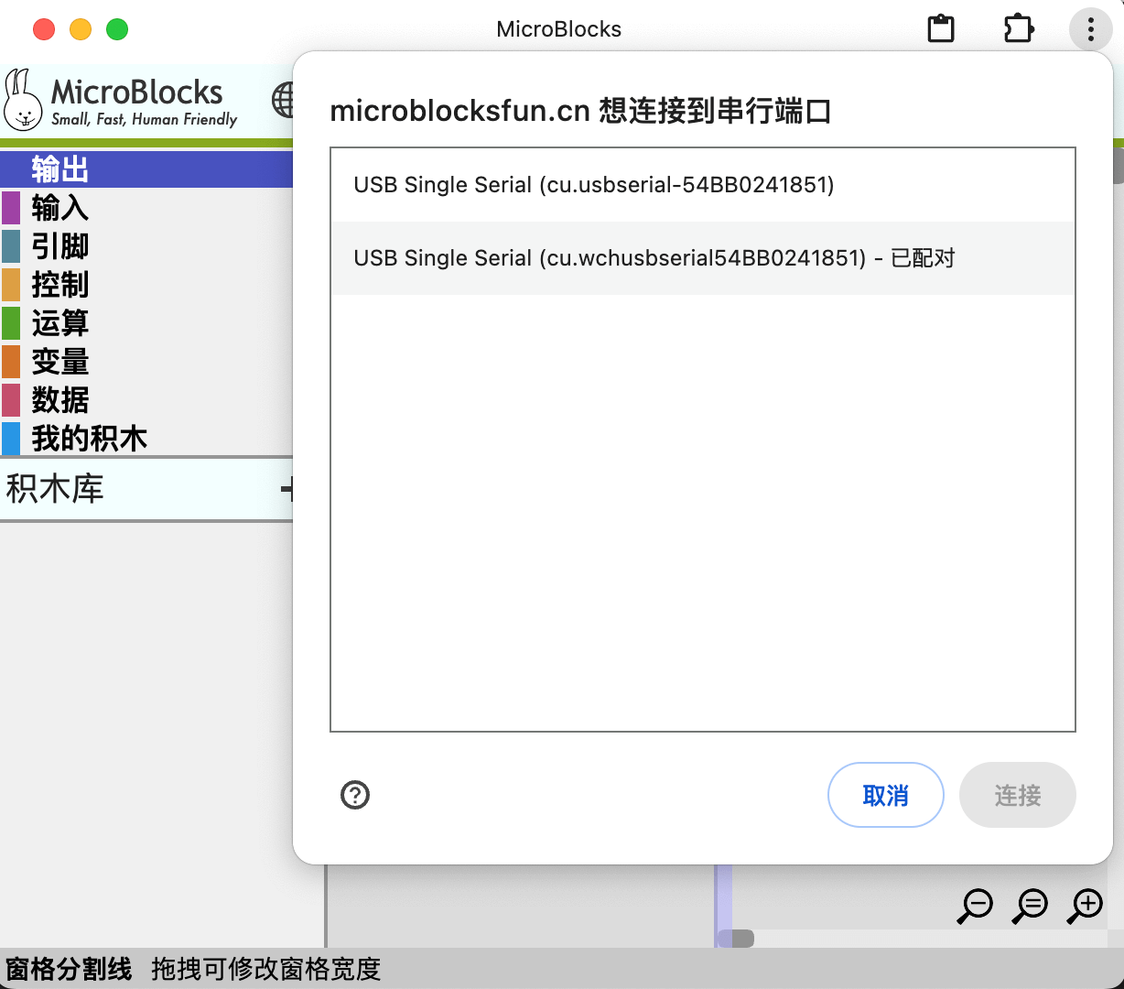Click the reset zoom magnifier icon
The width and height of the screenshot is (1124, 989).
[1031, 906]
